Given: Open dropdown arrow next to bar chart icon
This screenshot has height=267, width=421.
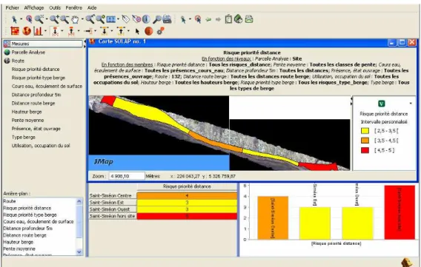Looking at the screenshot, I should pos(45,31).
